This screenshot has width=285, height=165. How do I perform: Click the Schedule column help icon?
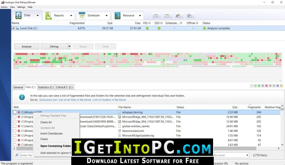[x=181, y=23]
